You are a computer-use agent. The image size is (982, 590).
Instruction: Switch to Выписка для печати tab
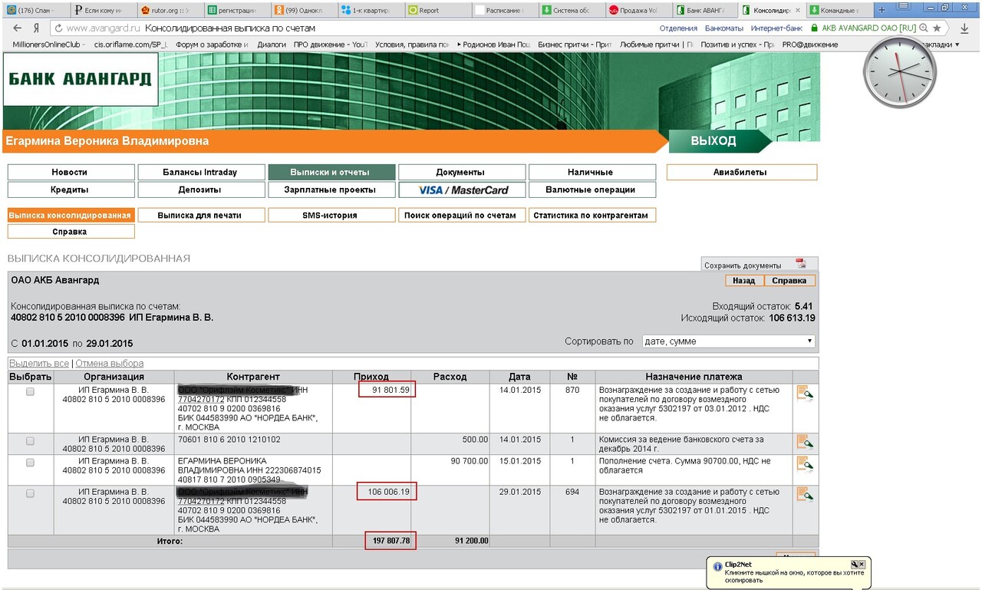click(x=201, y=216)
